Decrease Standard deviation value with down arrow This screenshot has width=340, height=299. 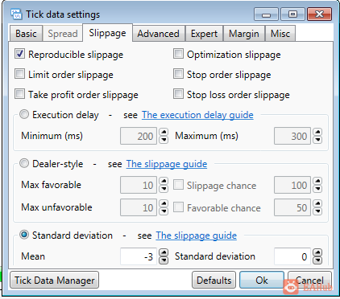(x=317, y=260)
